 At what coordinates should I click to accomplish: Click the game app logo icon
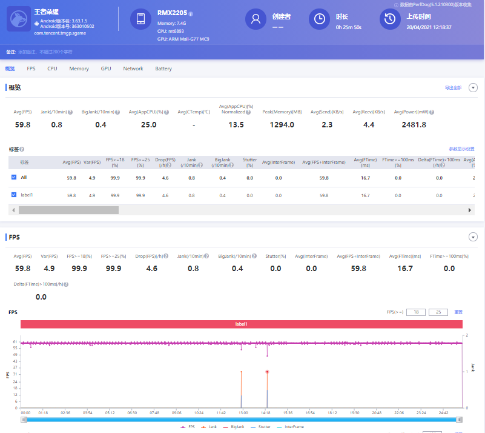[19, 19]
